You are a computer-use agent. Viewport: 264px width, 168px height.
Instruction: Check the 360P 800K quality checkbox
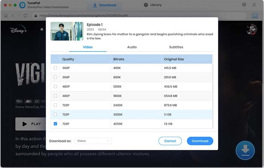click(55, 77)
